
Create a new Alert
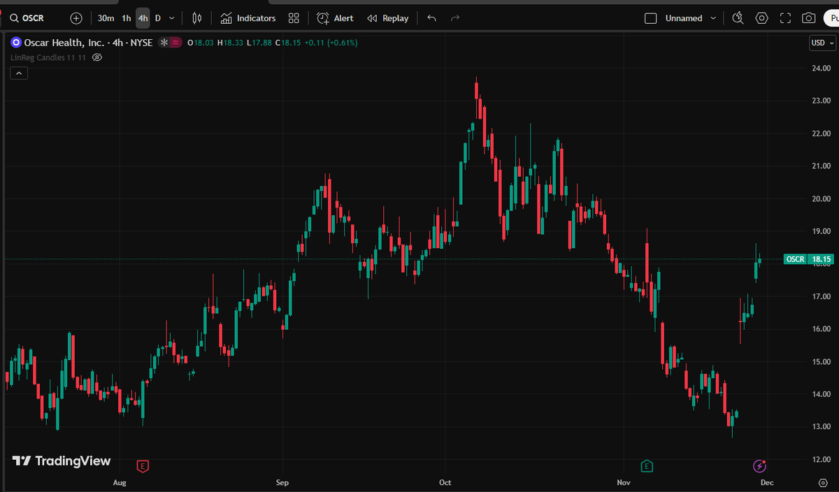pyautogui.click(x=335, y=18)
